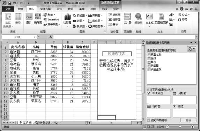Open the 文件 File tab
Screen dimensions: 200x131
(x=8, y=9)
